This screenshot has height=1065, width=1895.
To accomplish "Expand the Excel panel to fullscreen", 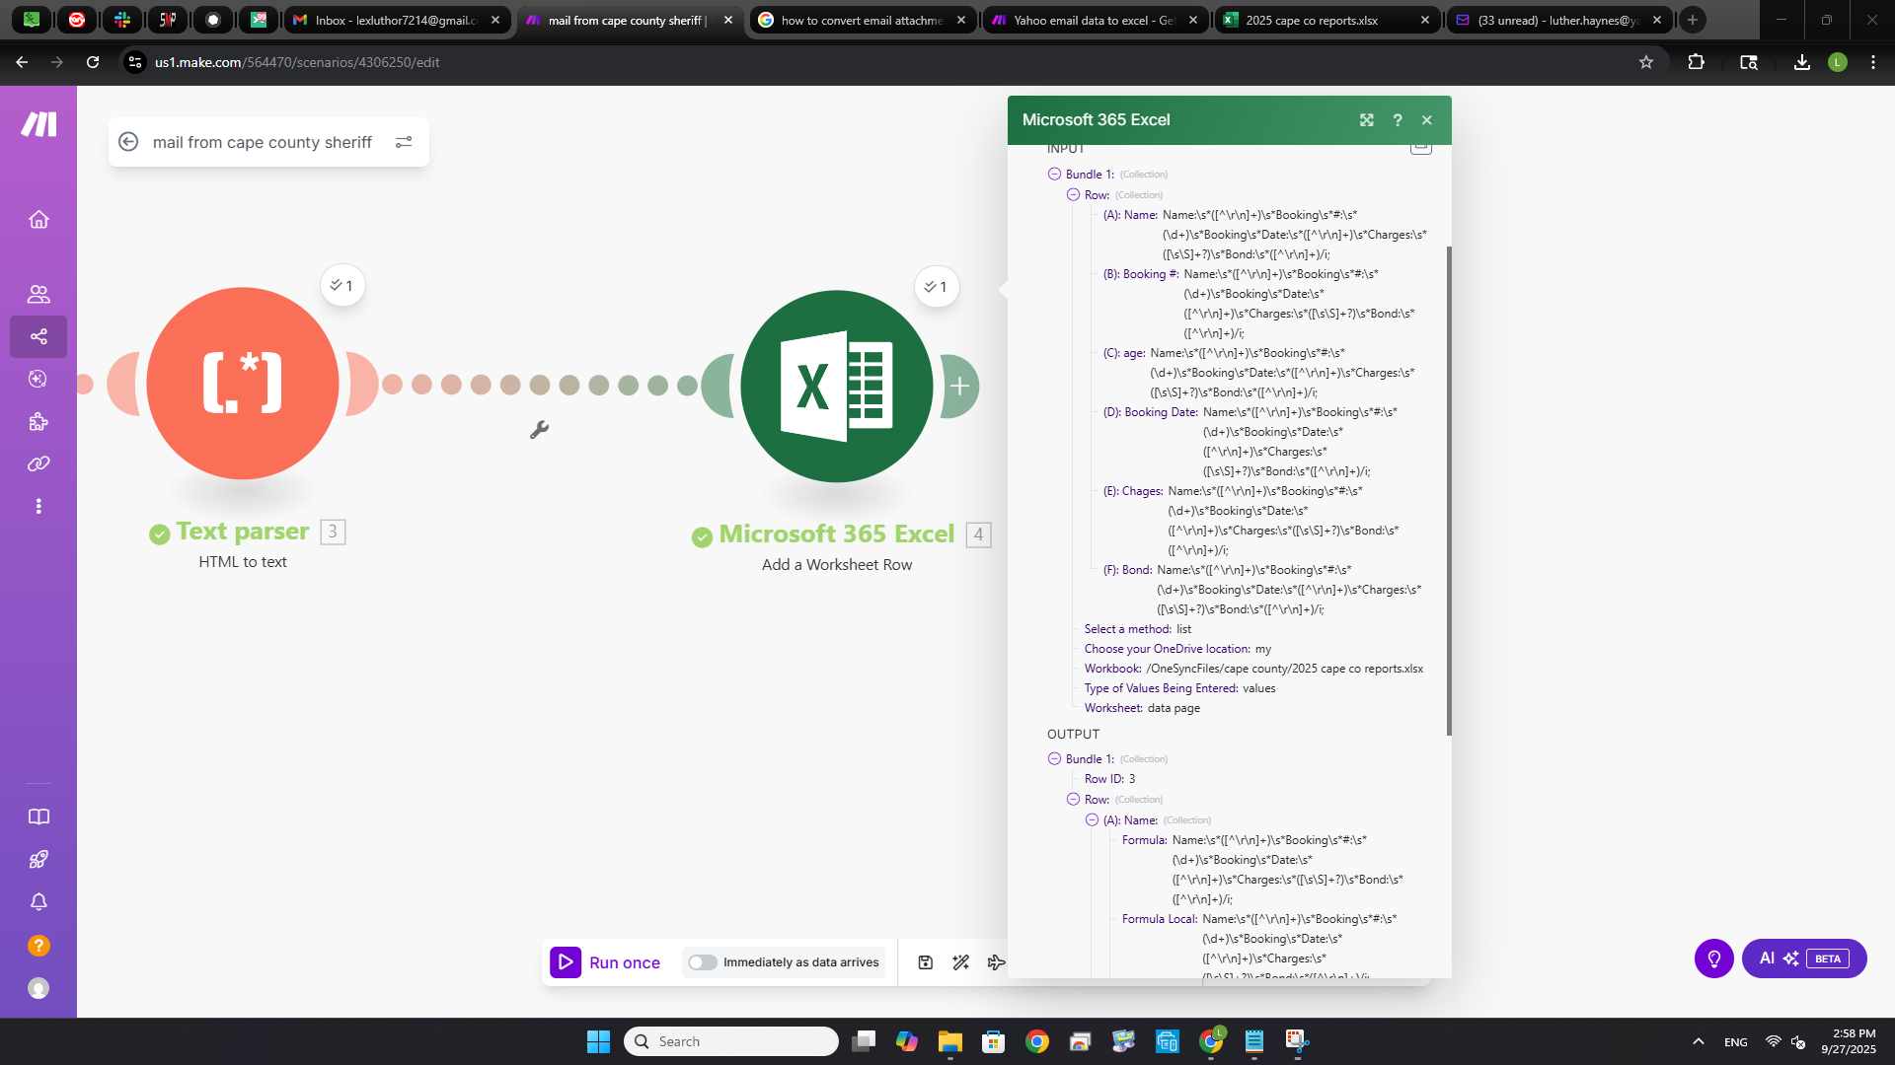I will [x=1366, y=120].
